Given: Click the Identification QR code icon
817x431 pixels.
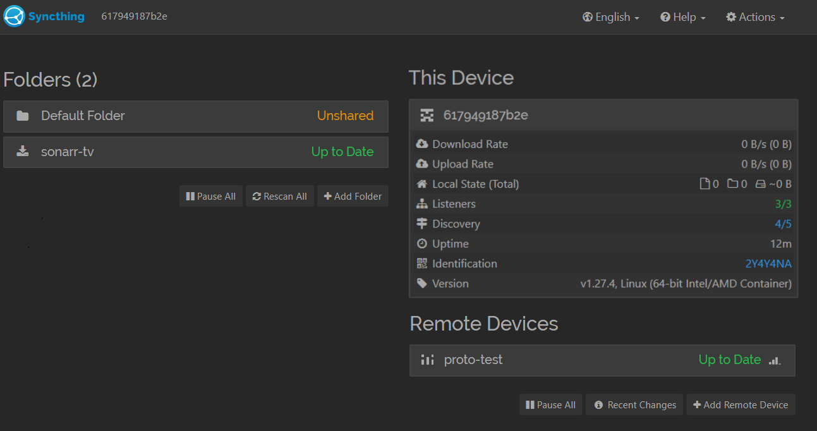Looking at the screenshot, I should 422,264.
